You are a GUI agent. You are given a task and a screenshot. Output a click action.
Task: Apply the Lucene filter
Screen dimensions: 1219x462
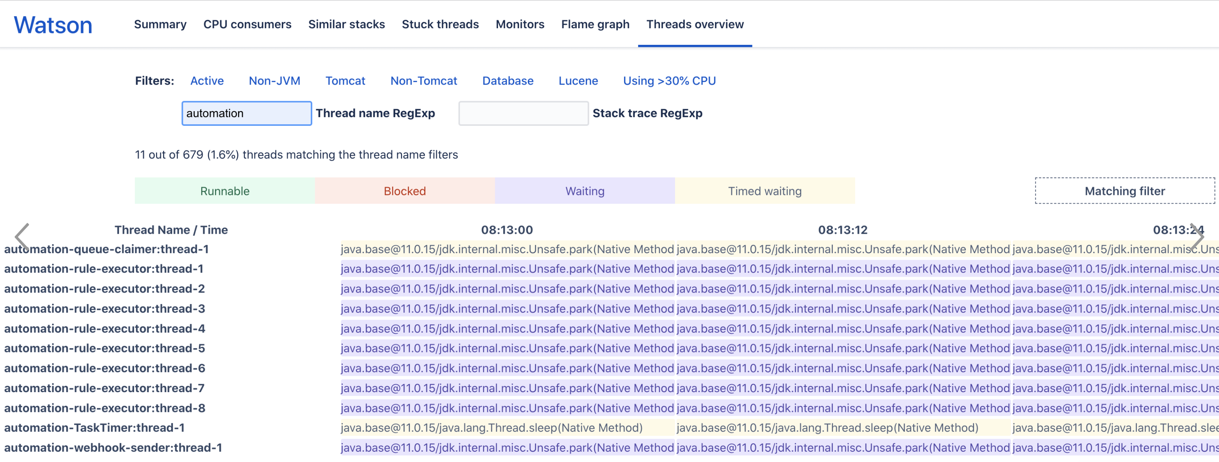pyautogui.click(x=578, y=81)
